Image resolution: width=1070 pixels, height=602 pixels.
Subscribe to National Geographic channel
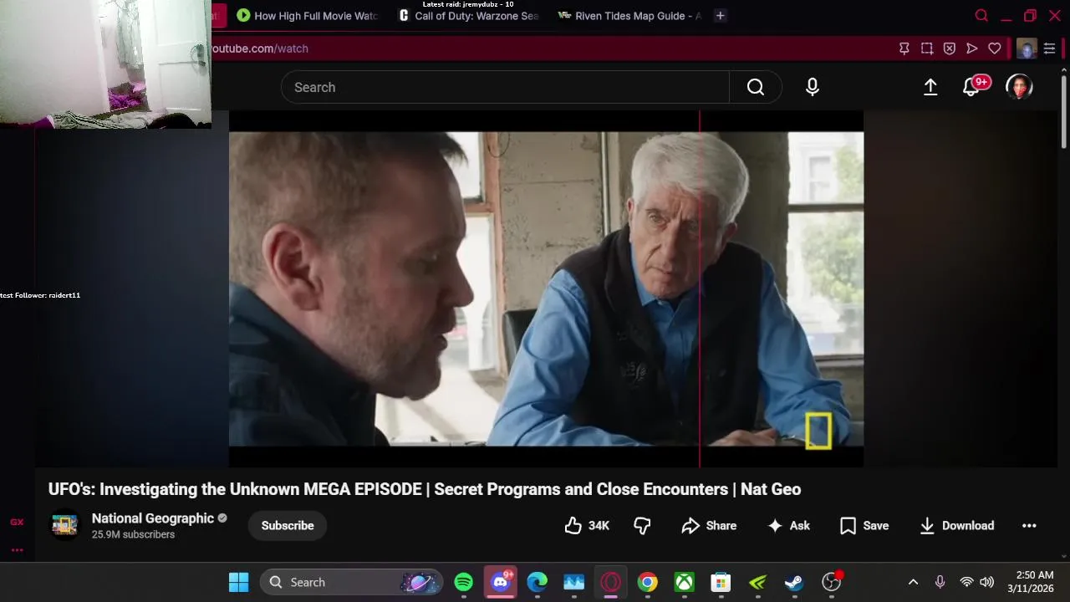pos(288,525)
